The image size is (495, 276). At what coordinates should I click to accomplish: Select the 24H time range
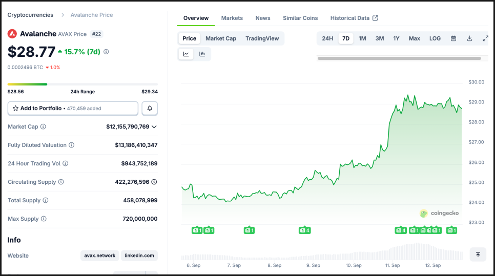[x=327, y=38]
